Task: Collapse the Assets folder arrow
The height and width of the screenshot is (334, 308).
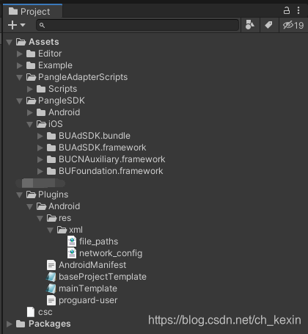Action: pyautogui.click(x=10, y=42)
